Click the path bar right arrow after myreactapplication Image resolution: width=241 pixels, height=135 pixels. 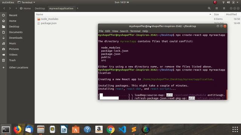(78, 8)
